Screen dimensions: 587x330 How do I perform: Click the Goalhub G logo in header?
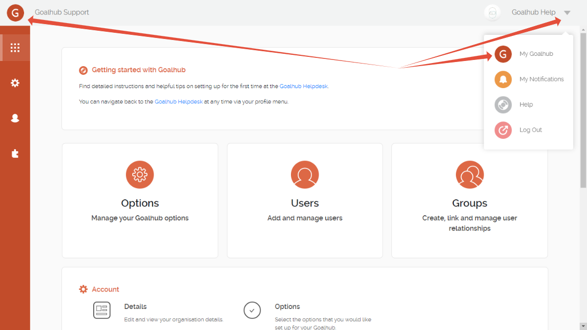point(15,13)
